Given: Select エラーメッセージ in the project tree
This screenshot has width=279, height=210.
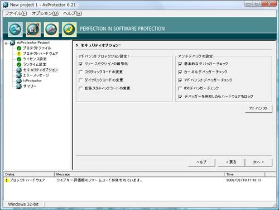Looking at the screenshot, I should 36,75.
